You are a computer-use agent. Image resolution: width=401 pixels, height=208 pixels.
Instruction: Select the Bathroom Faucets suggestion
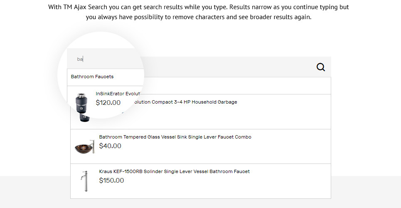[92, 77]
